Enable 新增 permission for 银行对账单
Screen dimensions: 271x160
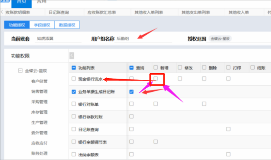pyautogui.click(x=156, y=104)
